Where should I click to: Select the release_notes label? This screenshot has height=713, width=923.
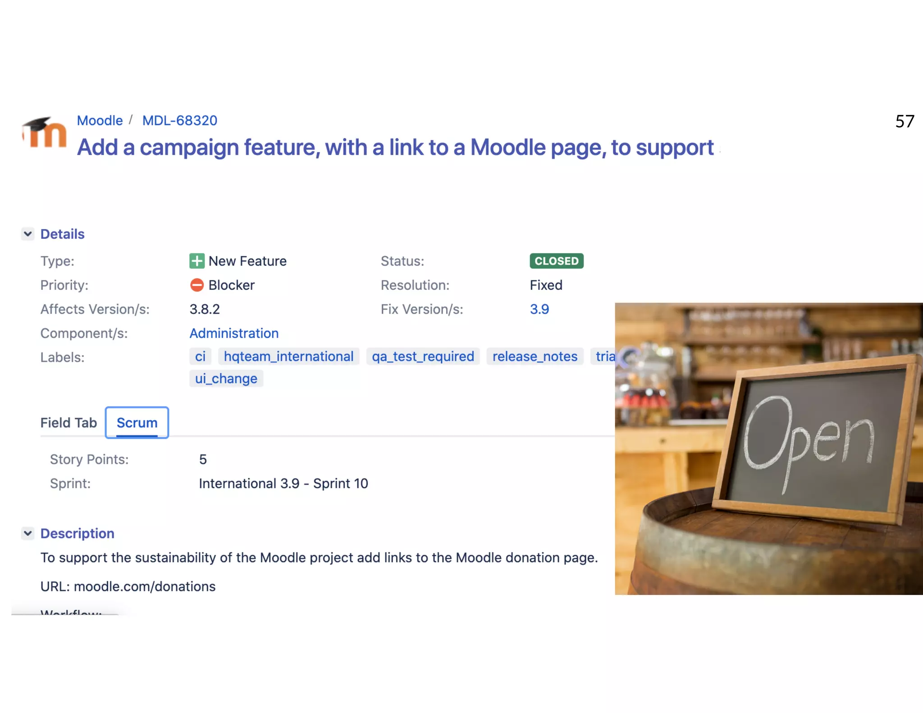tap(535, 356)
